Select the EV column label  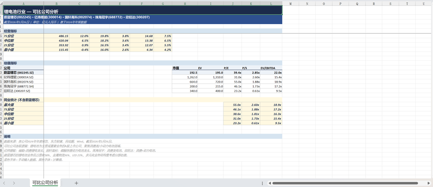211,68
